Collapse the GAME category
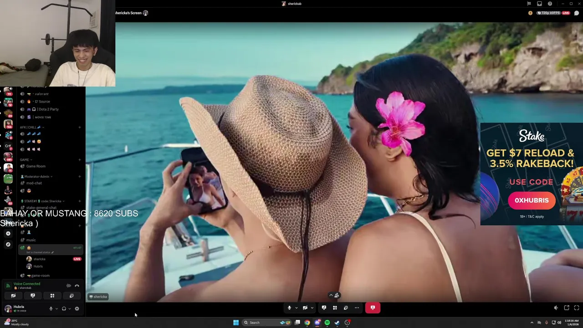 click(x=26, y=159)
